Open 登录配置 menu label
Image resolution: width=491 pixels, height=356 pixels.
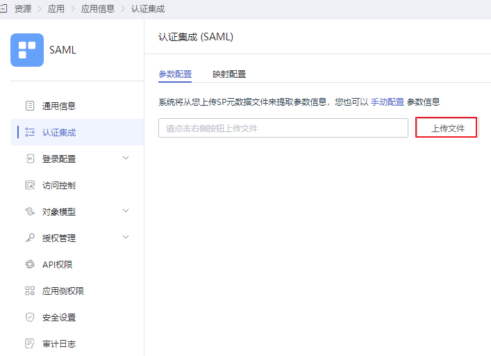pyautogui.click(x=59, y=159)
